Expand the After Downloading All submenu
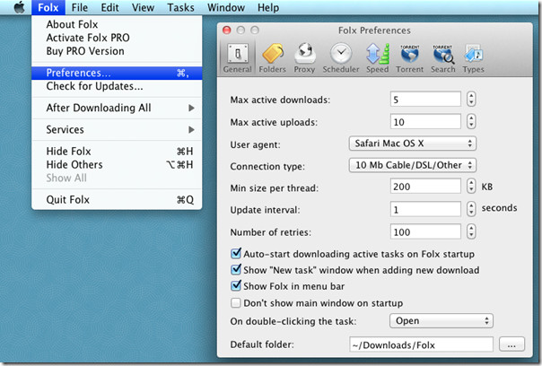 (x=117, y=108)
